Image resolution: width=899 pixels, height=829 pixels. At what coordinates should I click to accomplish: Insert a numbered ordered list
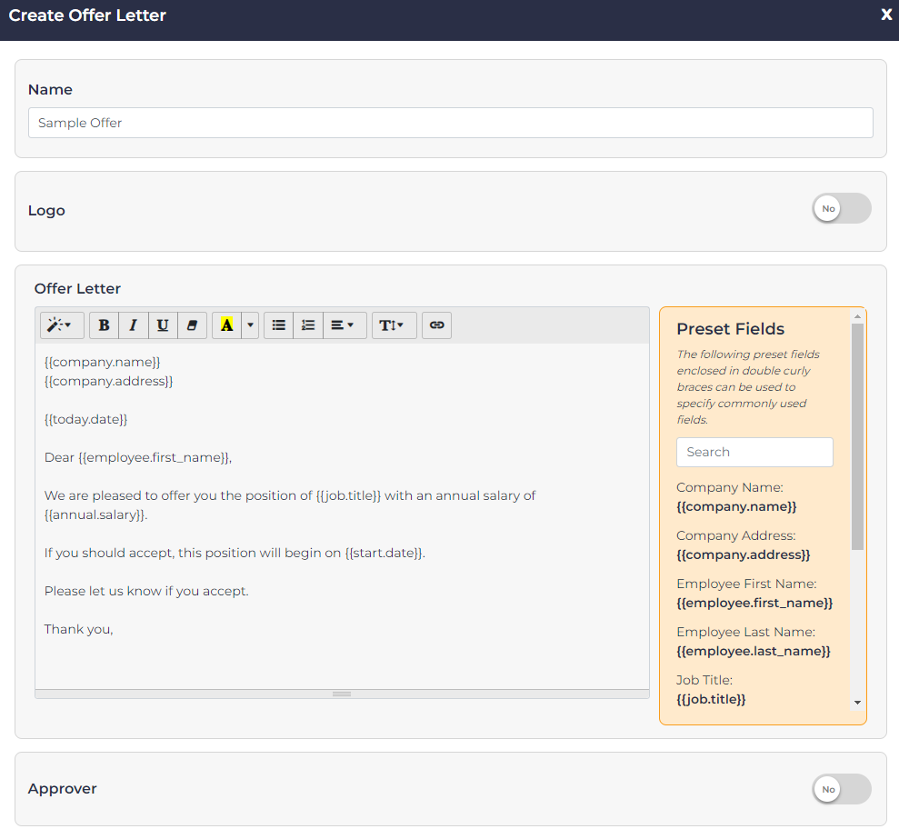308,325
